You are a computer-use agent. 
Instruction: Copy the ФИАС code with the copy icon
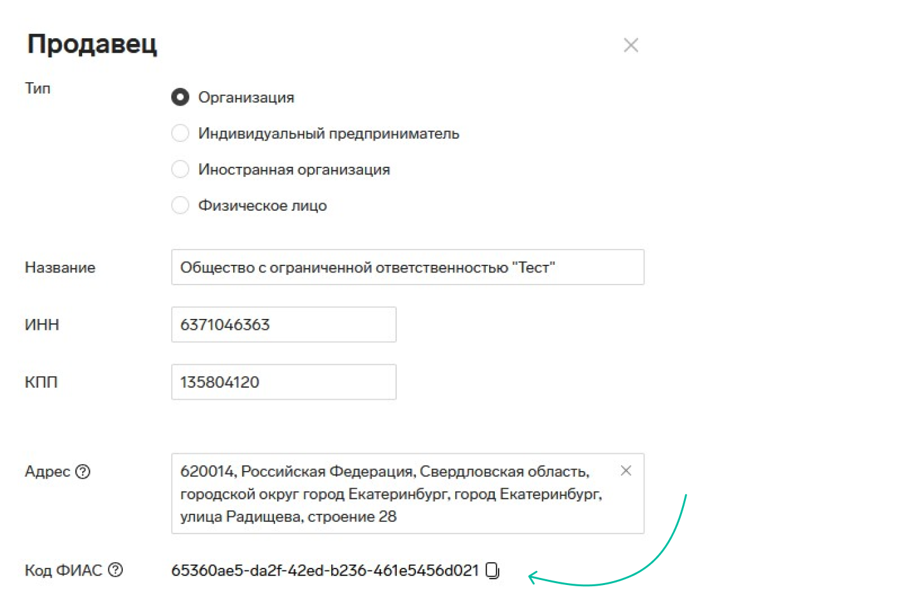(492, 570)
